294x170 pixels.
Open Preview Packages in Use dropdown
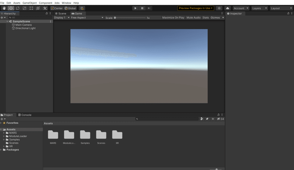click(x=196, y=8)
